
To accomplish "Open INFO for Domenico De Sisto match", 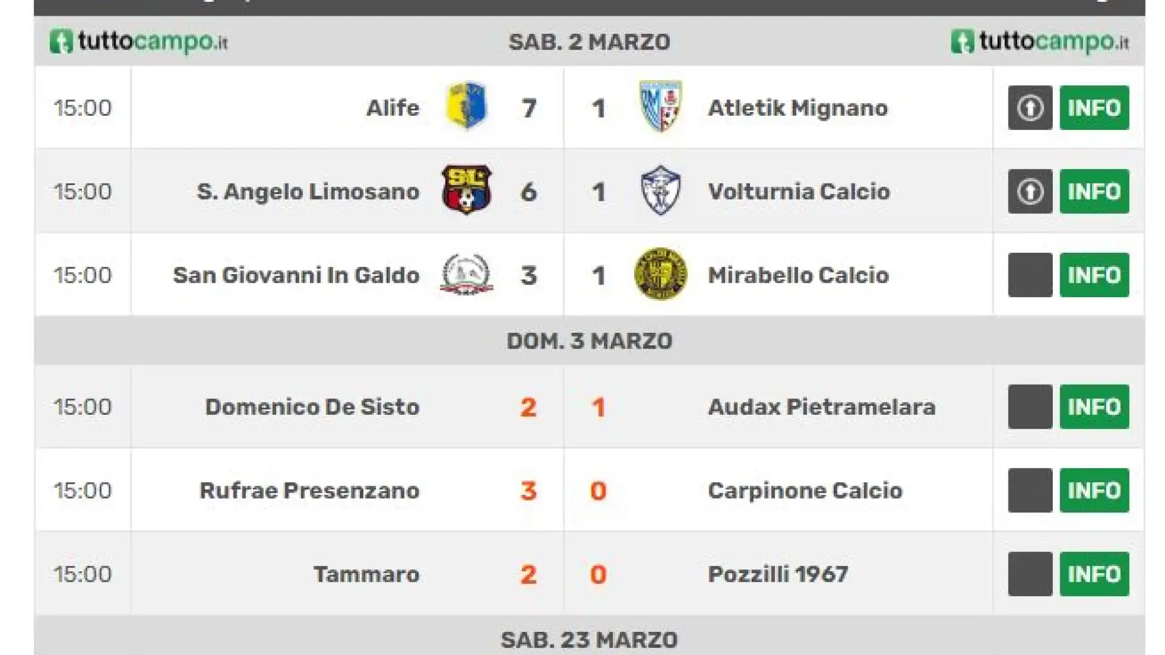I will point(1095,407).
